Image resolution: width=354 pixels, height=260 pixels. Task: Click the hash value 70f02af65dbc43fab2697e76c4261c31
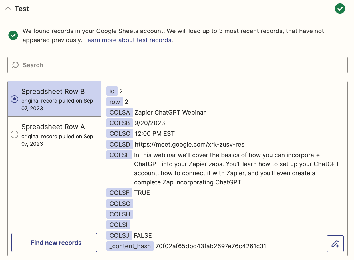[211, 246]
